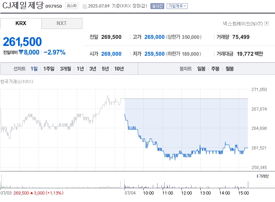Image resolution: width=275 pixels, height=202 pixels.
Task: Click the 07/03 date label
Action: pyautogui.click(x=6, y=193)
